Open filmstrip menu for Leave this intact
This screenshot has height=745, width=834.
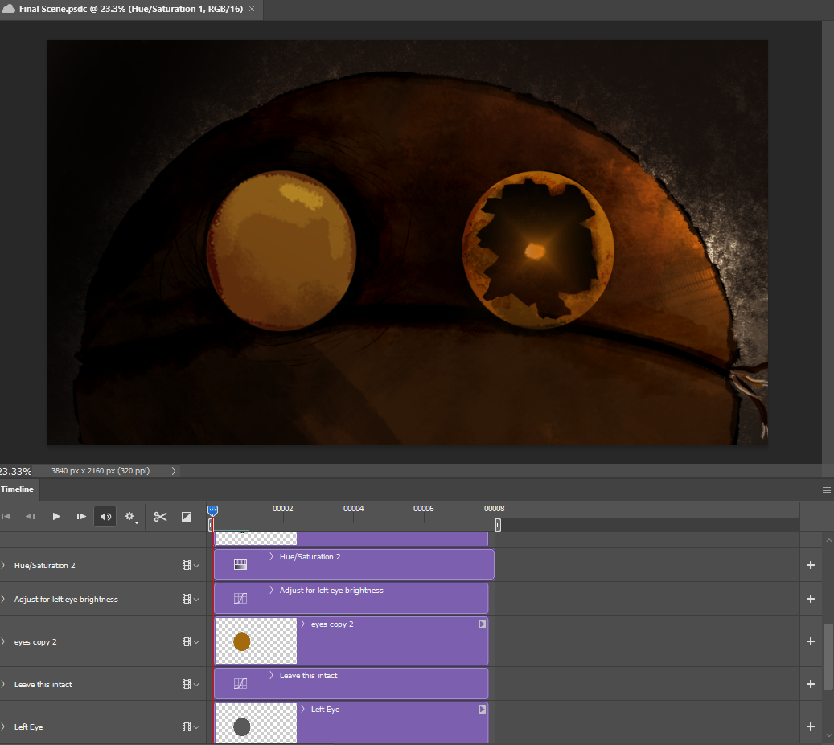[x=190, y=684]
